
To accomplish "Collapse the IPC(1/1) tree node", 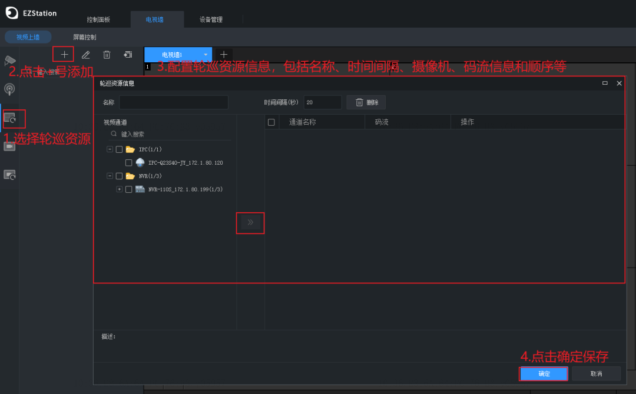I will [110, 149].
